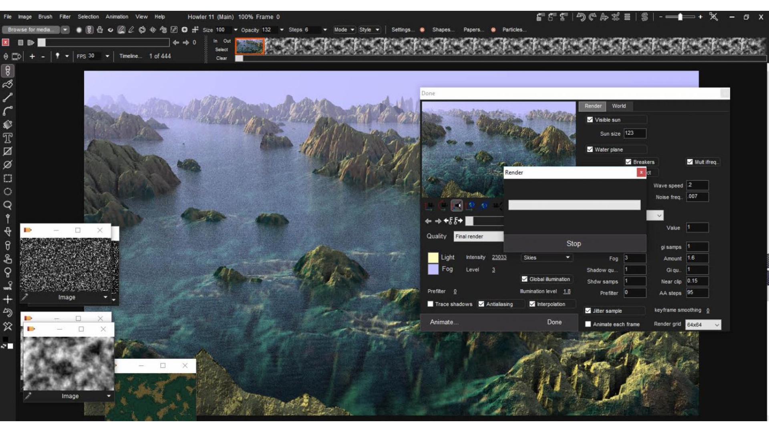
Task: Open the Skies dropdown
Action: pos(546,258)
